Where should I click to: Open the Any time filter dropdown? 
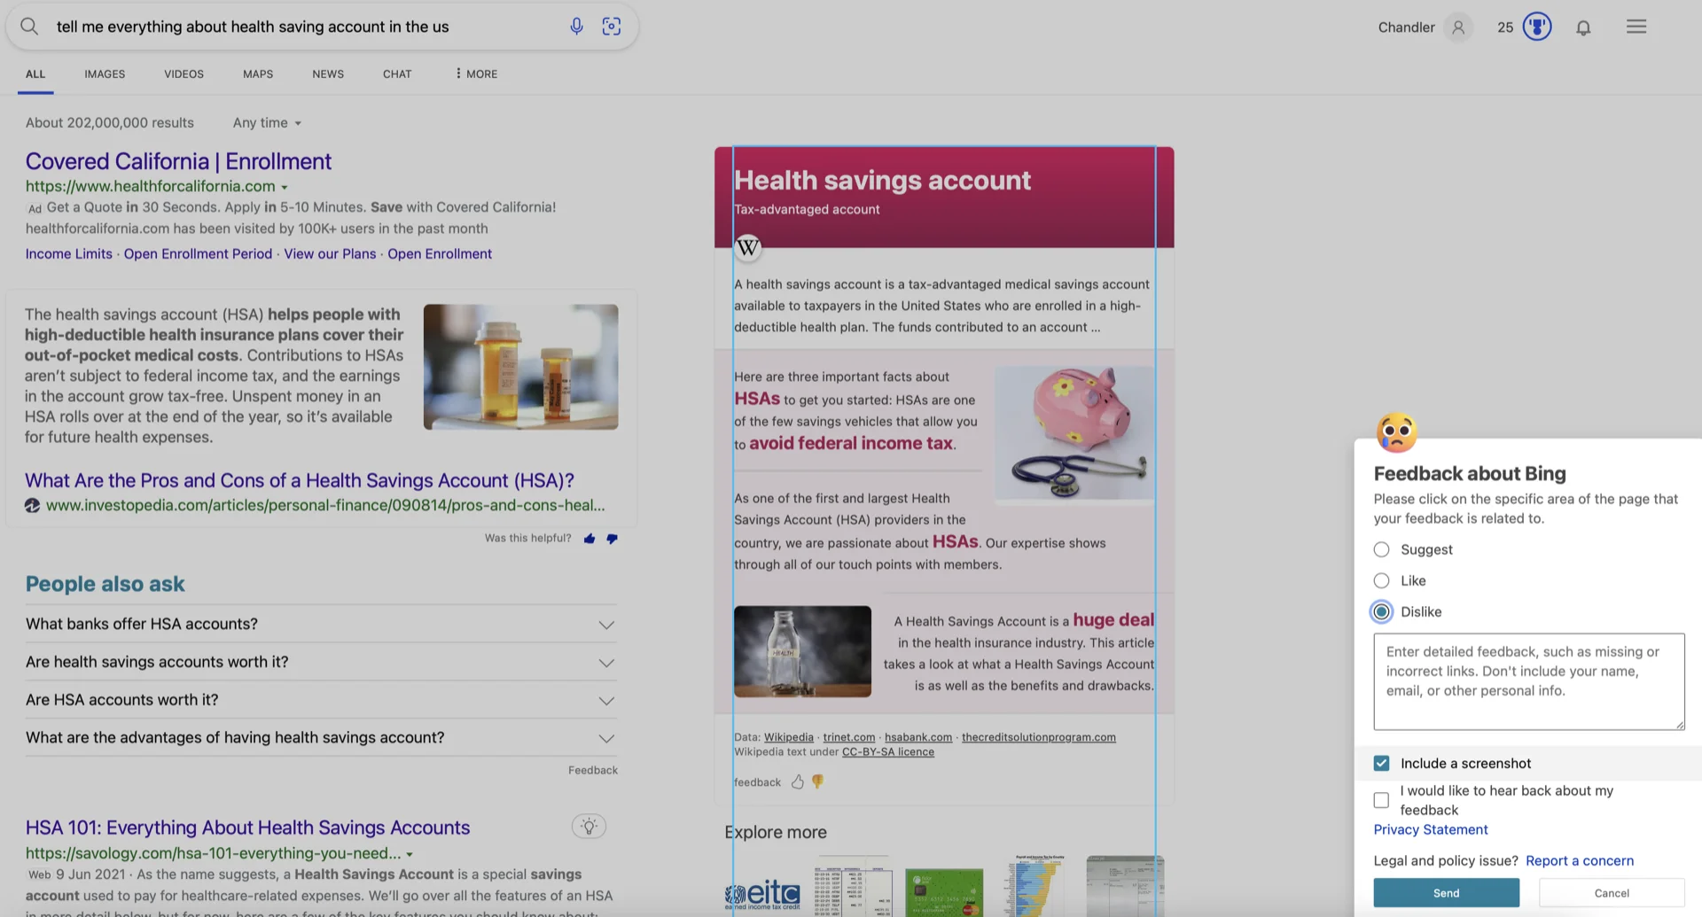pyautogui.click(x=267, y=123)
